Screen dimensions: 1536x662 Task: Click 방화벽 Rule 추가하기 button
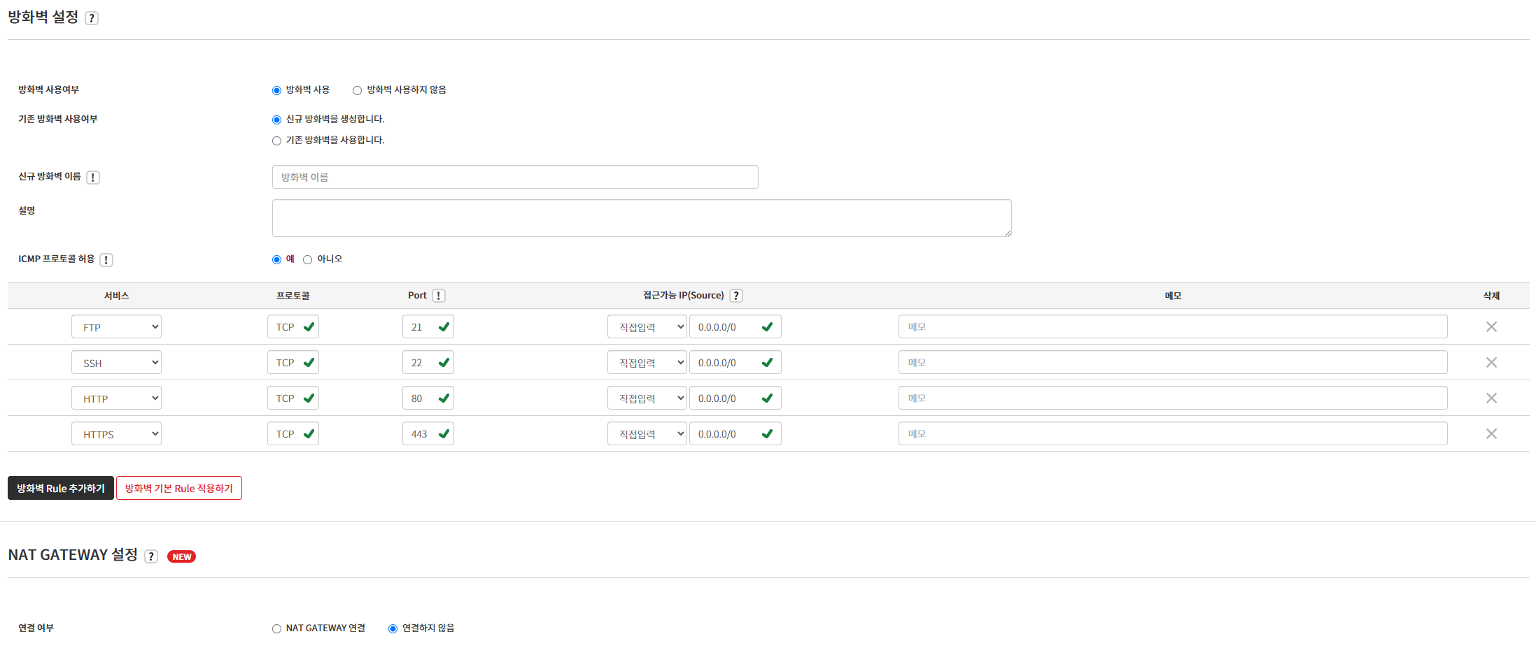click(x=61, y=488)
